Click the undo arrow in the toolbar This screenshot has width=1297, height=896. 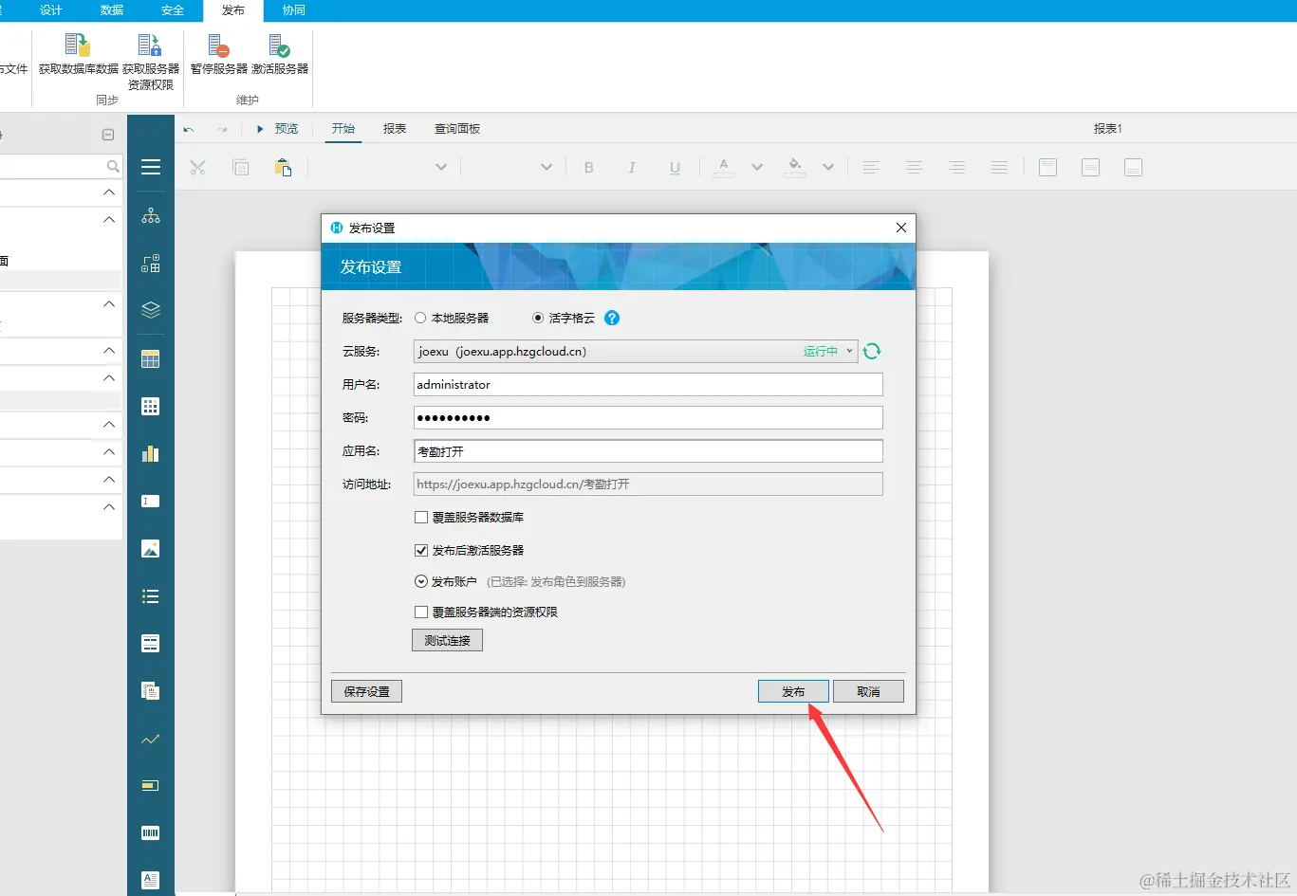pyautogui.click(x=189, y=129)
